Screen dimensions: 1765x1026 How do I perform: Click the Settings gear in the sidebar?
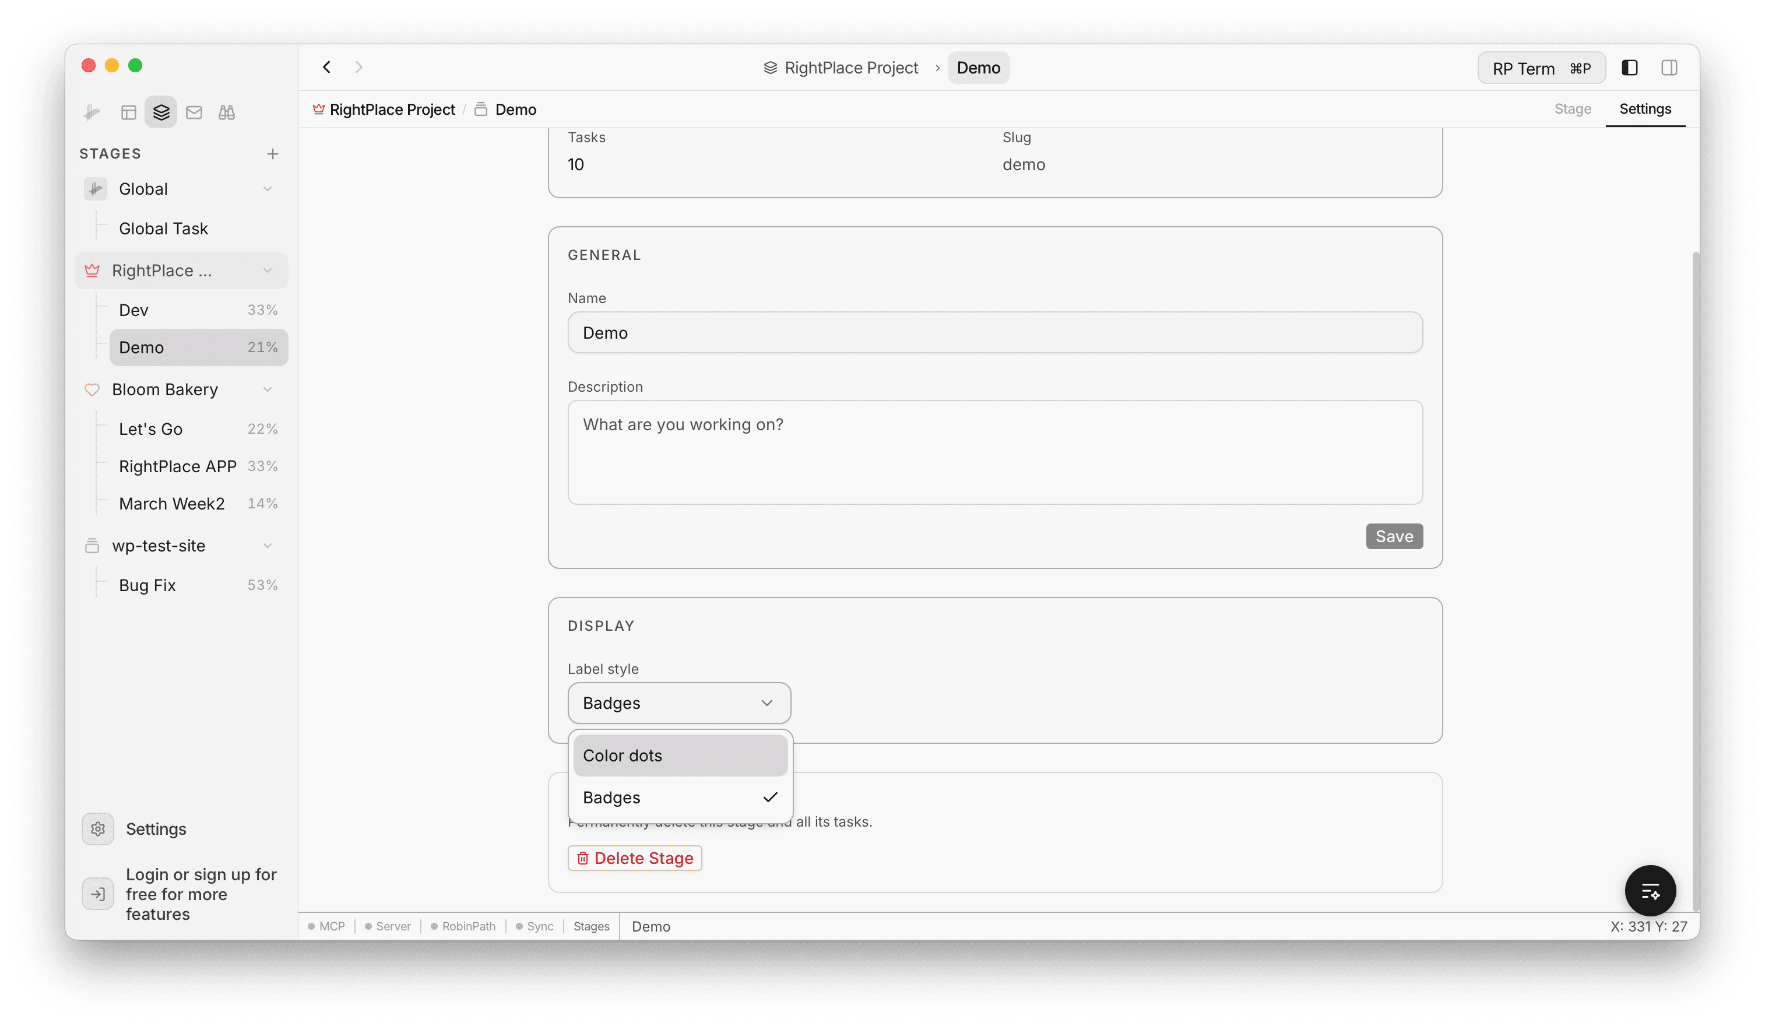[98, 828]
